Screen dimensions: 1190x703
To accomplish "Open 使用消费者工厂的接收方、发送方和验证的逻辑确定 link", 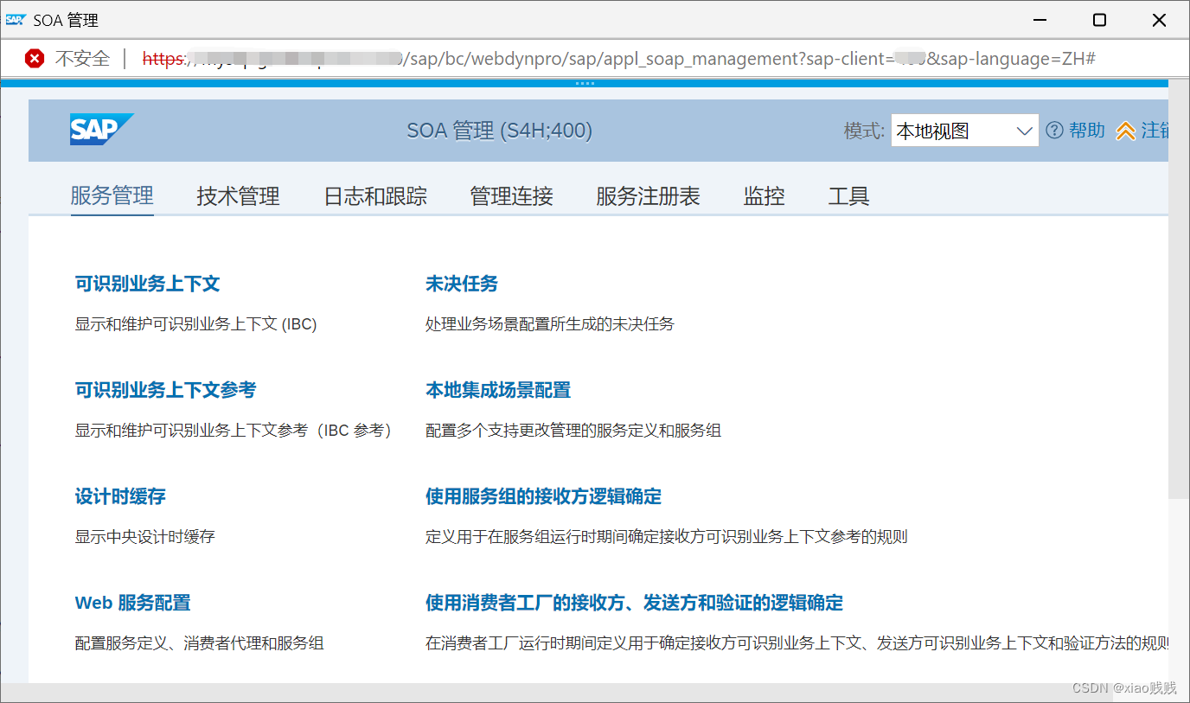I will [634, 603].
